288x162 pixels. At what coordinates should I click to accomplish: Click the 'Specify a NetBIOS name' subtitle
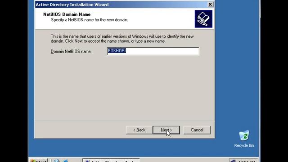click(x=90, y=20)
